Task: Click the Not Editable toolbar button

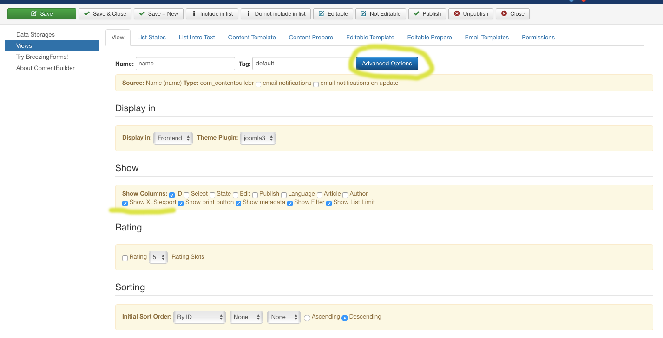Action: [x=381, y=14]
